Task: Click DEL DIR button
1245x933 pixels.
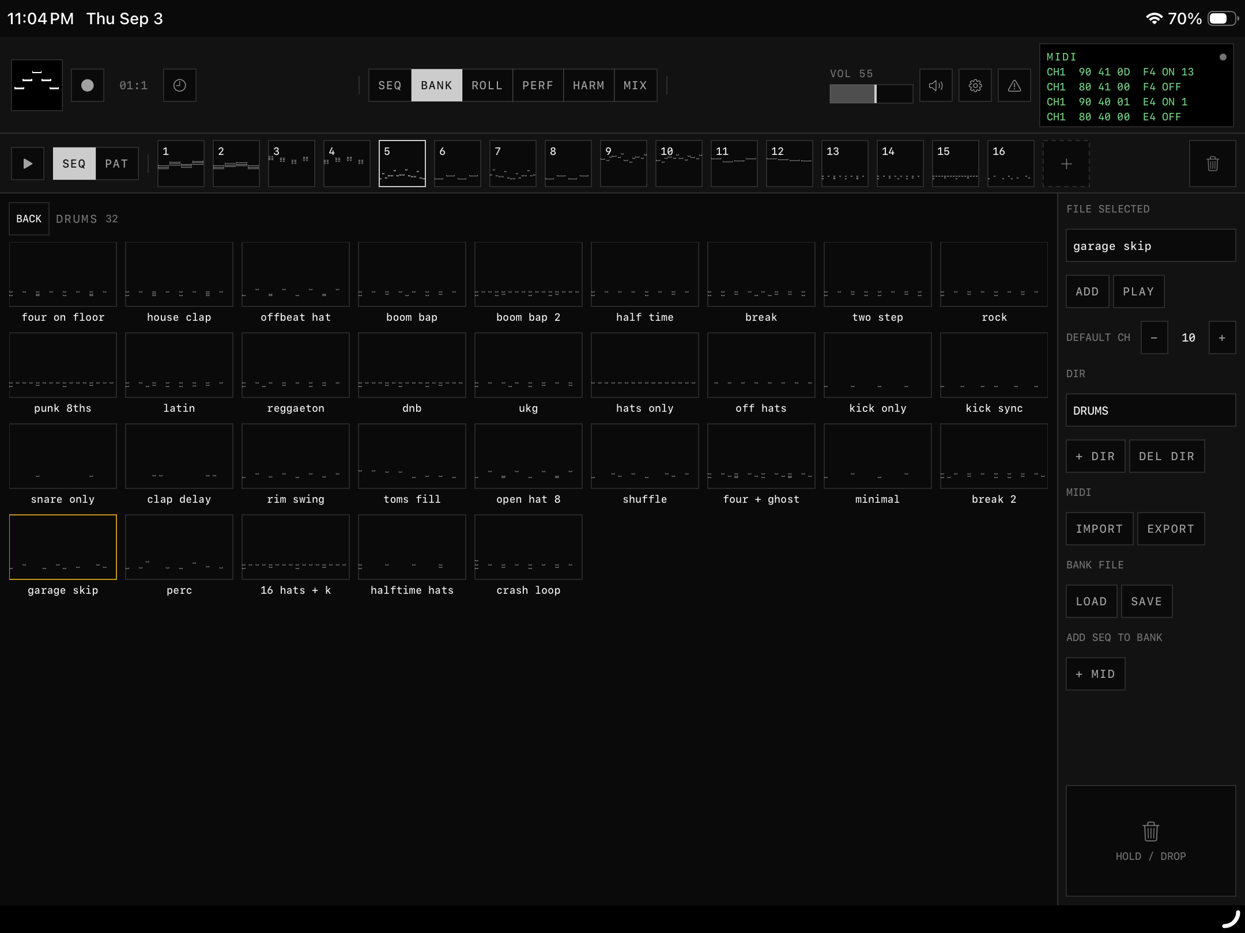Action: tap(1167, 456)
